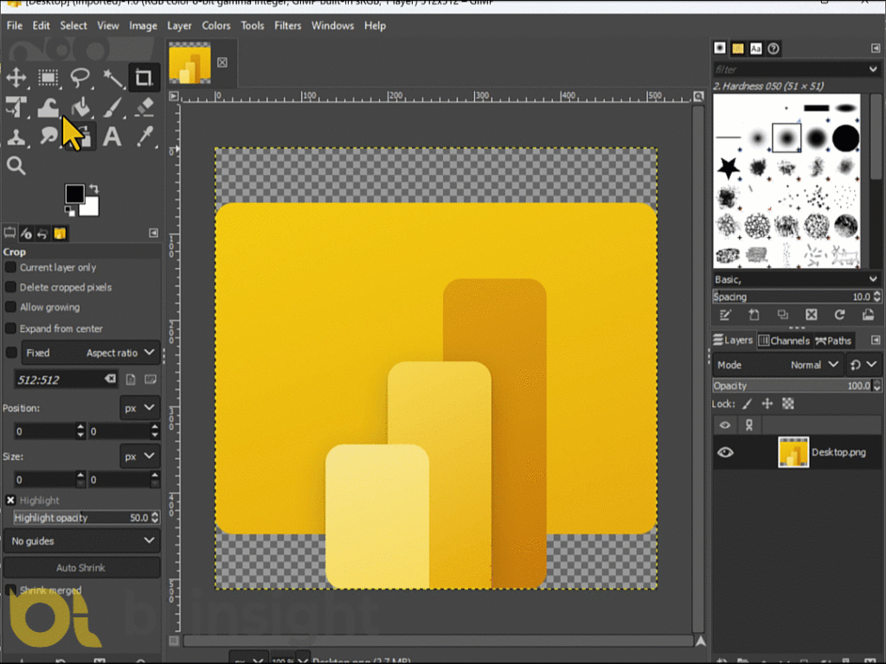Open the Select menu
This screenshot has height=664, width=886.
pos(74,25)
